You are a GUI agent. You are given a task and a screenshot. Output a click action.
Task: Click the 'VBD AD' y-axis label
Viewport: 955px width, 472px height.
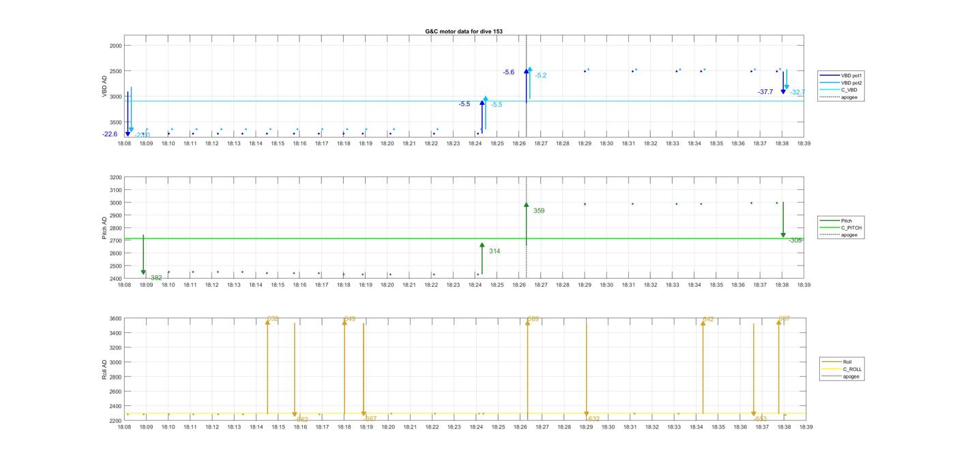104,86
